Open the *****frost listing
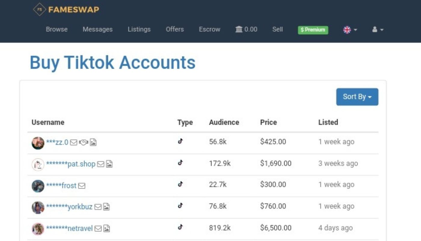Image resolution: width=421 pixels, height=241 pixels. pos(61,186)
